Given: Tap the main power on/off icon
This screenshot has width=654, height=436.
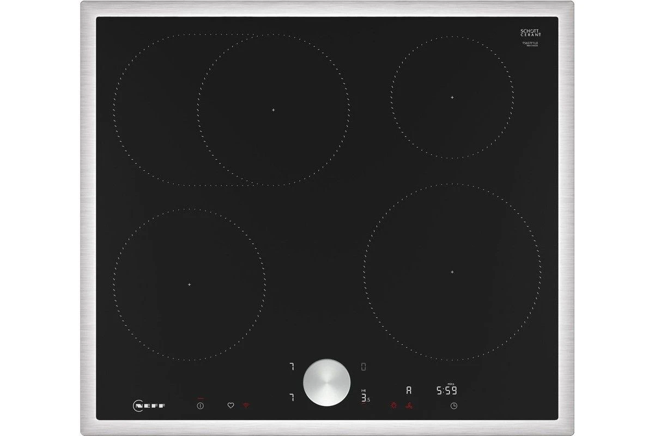Looking at the screenshot, I should (201, 405).
